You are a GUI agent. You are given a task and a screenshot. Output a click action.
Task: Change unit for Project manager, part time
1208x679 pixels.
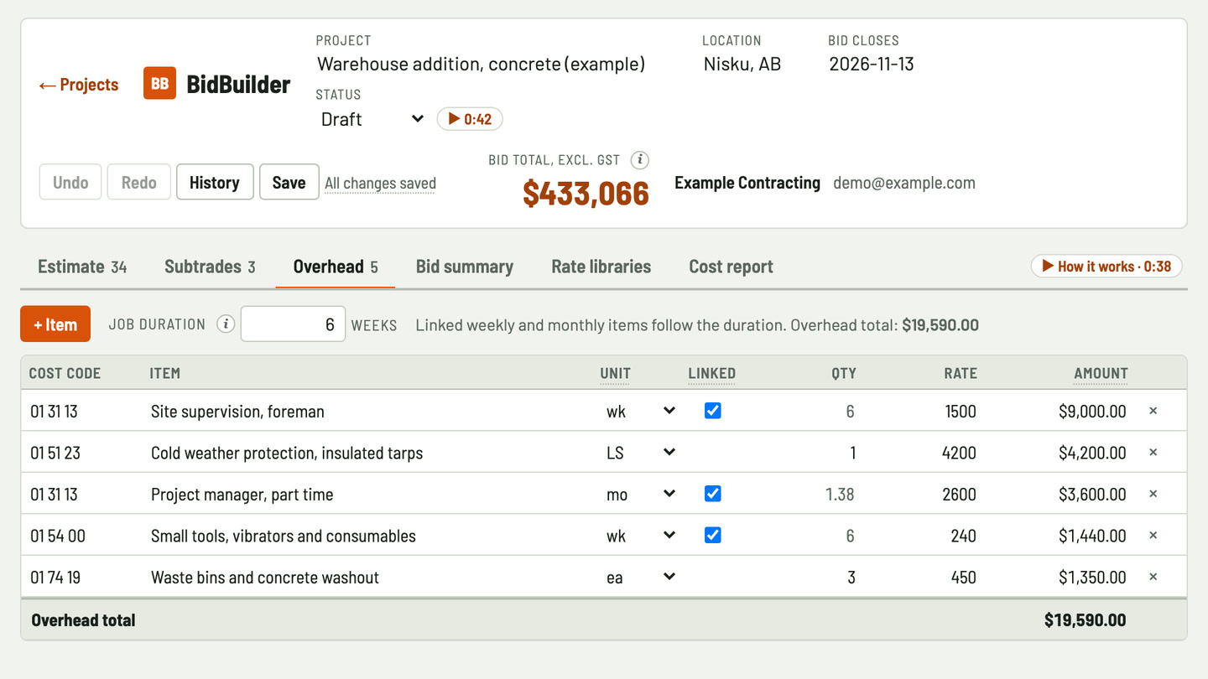(x=640, y=494)
